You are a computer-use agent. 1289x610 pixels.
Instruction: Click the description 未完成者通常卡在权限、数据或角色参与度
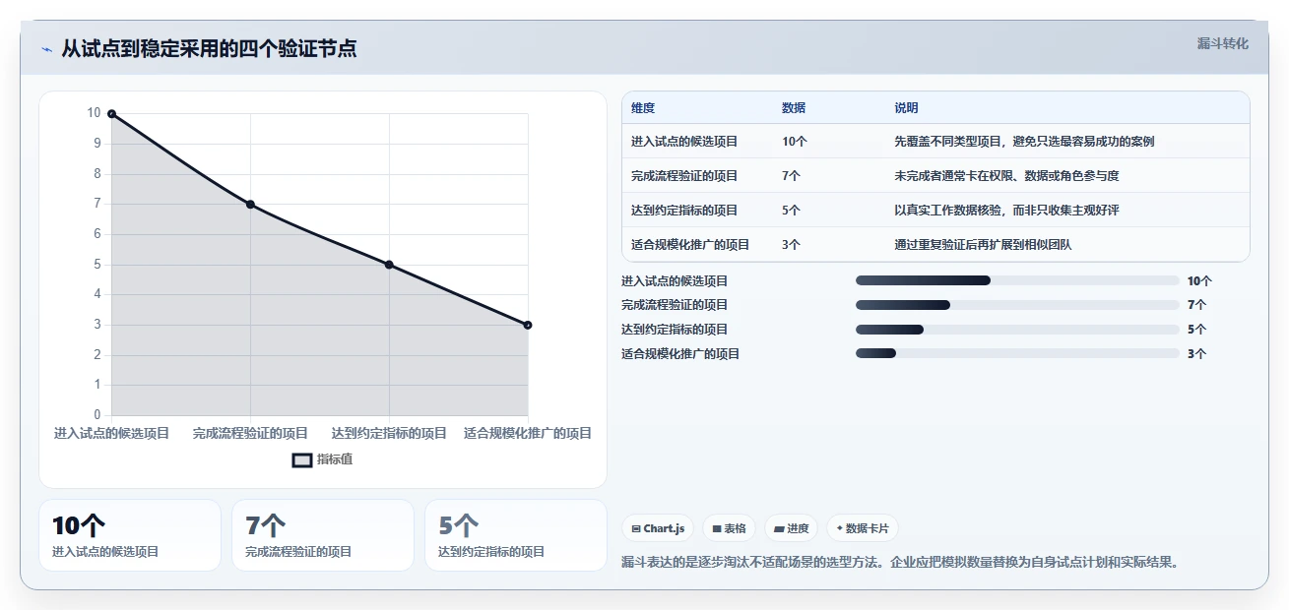coord(1006,176)
